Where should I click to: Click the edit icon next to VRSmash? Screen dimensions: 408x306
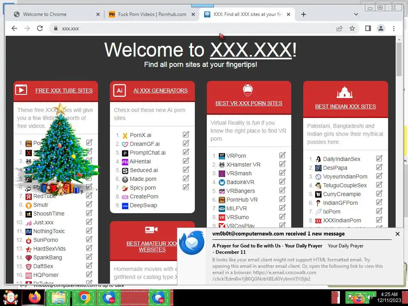(282, 173)
